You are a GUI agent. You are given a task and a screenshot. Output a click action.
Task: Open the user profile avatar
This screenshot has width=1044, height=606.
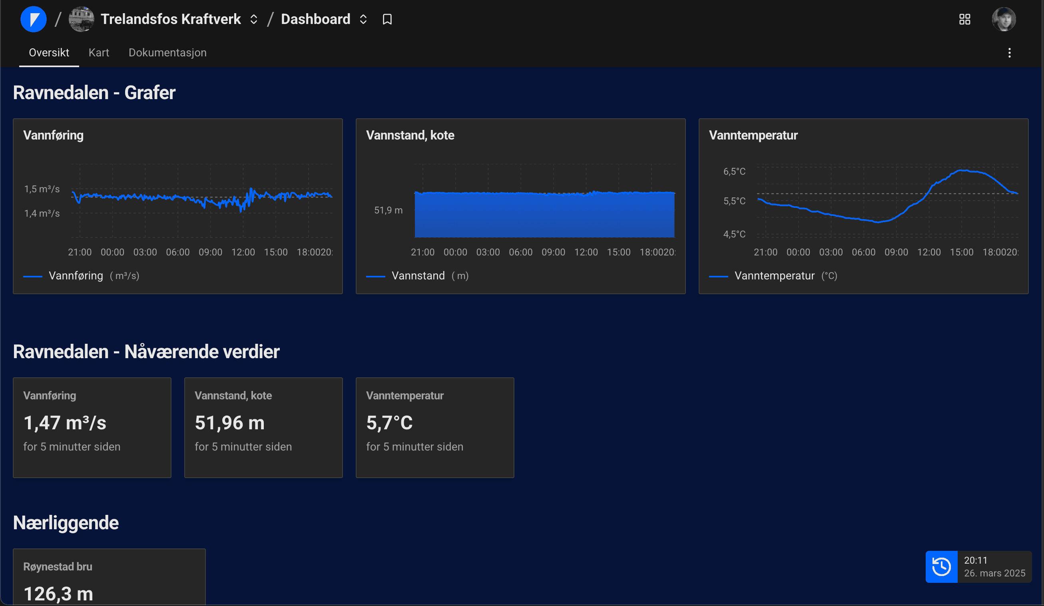[x=1003, y=19]
